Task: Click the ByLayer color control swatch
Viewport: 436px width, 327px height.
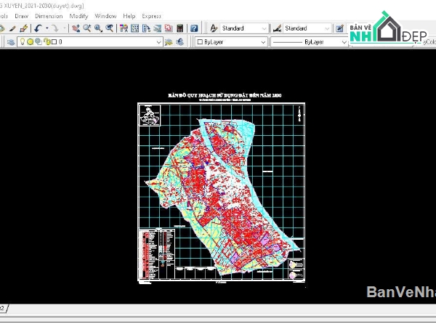Action: [201, 42]
